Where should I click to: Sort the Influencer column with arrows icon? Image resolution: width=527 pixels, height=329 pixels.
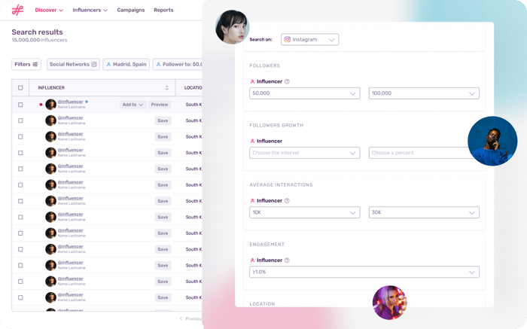167,88
